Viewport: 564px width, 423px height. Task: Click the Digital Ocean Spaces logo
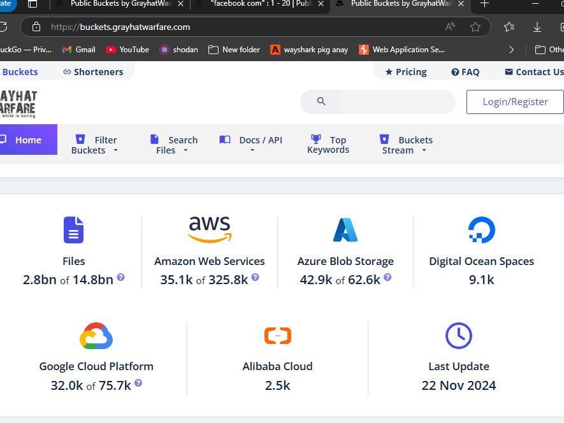click(x=482, y=229)
